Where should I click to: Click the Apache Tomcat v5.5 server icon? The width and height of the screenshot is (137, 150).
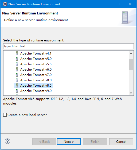click(x=17, y=64)
